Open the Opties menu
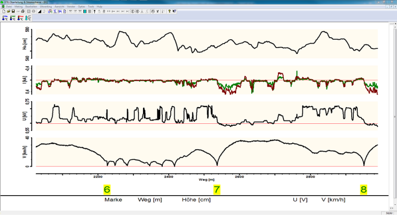The image size is (397, 215). [81, 6]
